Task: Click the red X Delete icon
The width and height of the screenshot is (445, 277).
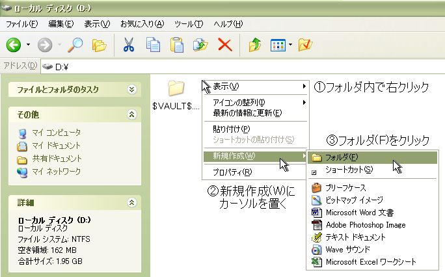Action: pyautogui.click(x=224, y=45)
